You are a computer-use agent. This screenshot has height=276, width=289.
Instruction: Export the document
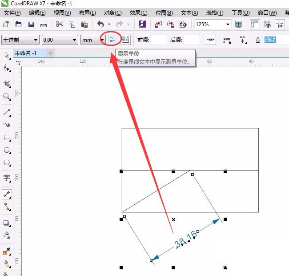(171, 24)
